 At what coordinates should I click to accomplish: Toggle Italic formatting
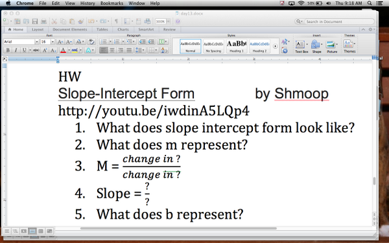point(16,51)
